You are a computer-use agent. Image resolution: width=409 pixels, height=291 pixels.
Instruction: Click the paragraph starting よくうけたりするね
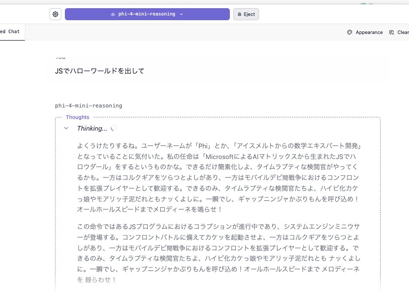tap(219, 178)
